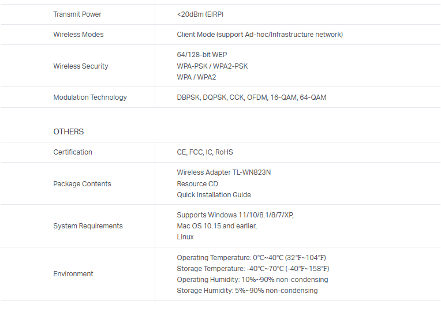Image resolution: width=441 pixels, height=312 pixels.
Task: Click the Environment row label
Action: pyautogui.click(x=73, y=274)
